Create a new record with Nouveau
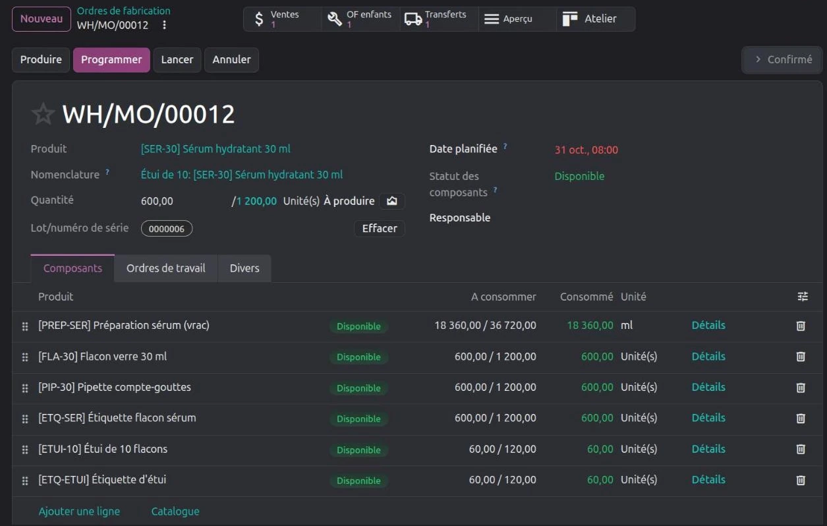The height and width of the screenshot is (526, 827). 42,18
